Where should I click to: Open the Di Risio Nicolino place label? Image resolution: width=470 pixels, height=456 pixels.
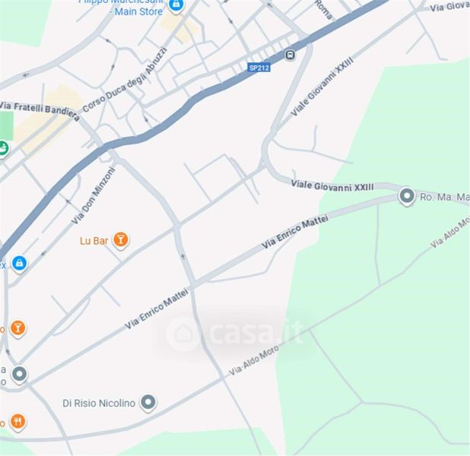tap(99, 404)
